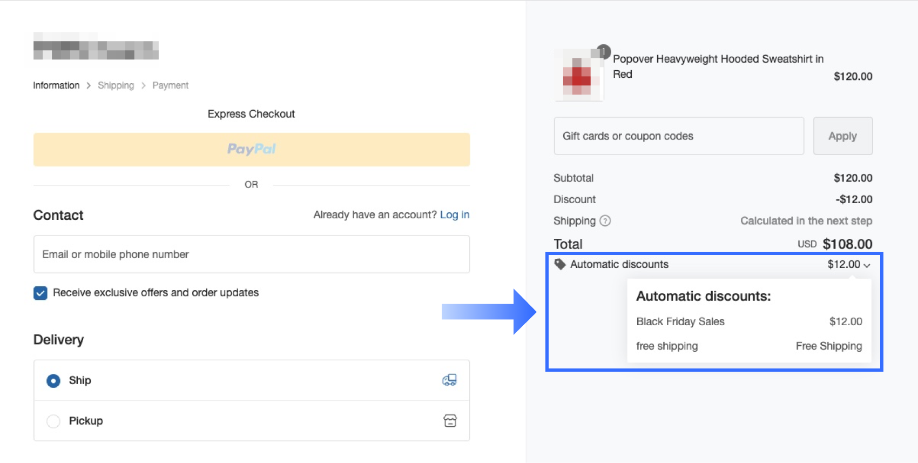Select the Ship delivery radio button

click(x=53, y=381)
